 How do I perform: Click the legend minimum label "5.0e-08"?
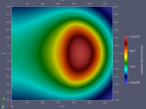tap(135, 83)
